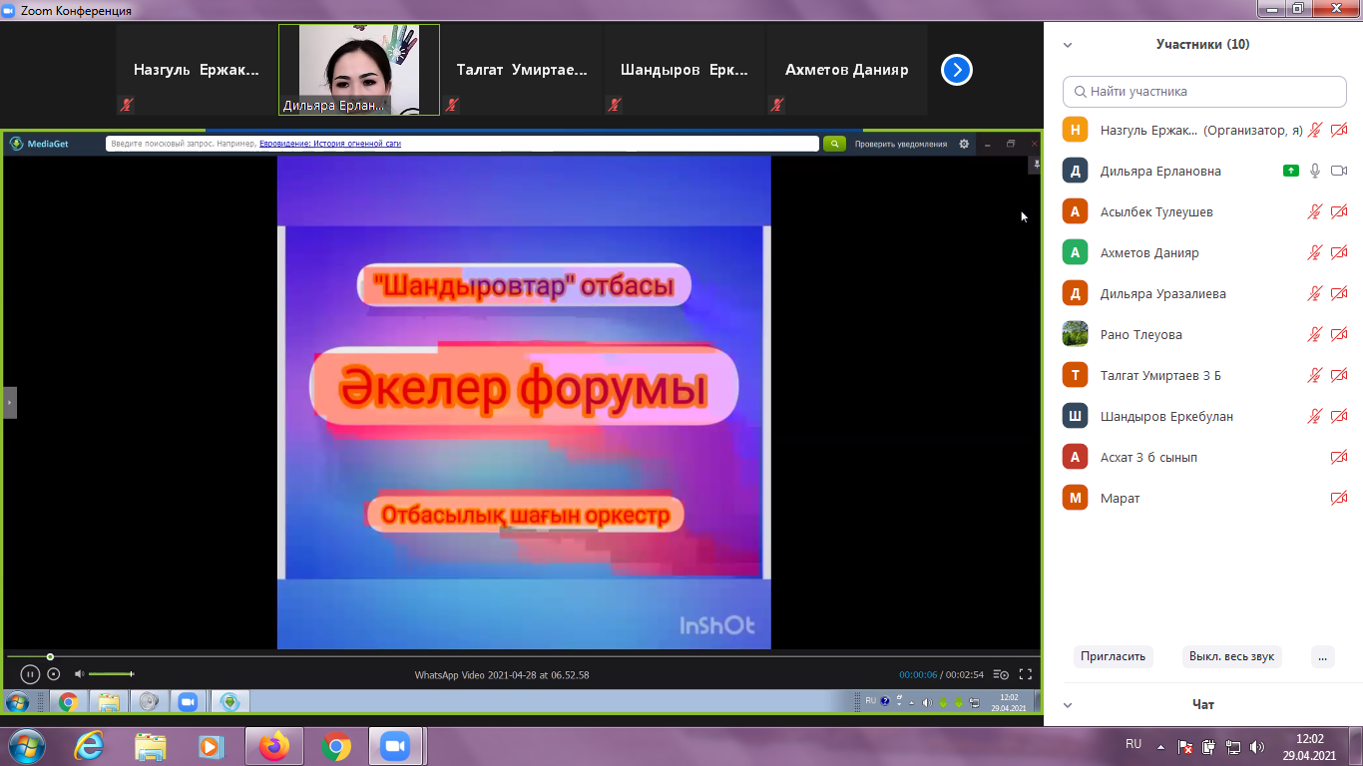The image size is (1363, 766).
Task: Click the camera-off icon for Рано Тлеуова
Action: [x=1339, y=334]
